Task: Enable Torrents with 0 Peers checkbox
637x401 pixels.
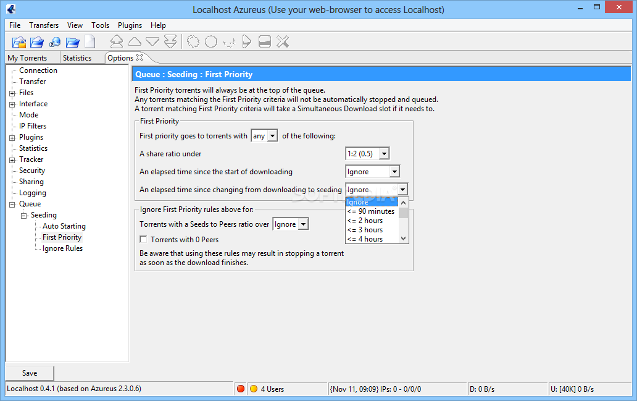Action: click(143, 239)
